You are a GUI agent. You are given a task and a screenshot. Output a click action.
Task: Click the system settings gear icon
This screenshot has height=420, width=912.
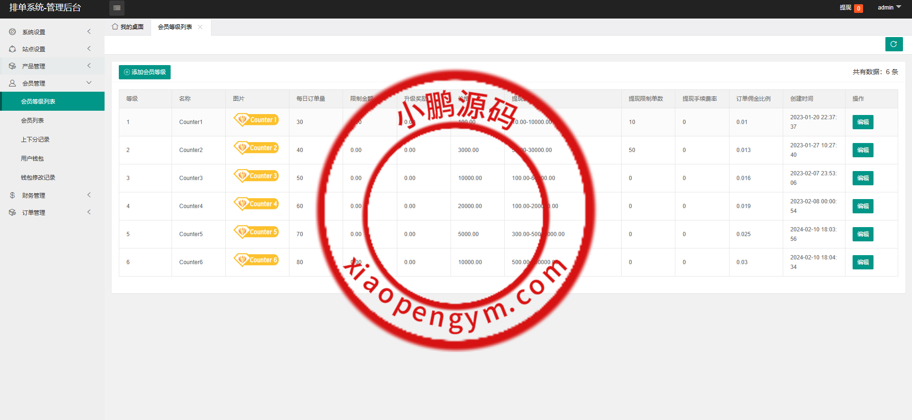tap(12, 32)
